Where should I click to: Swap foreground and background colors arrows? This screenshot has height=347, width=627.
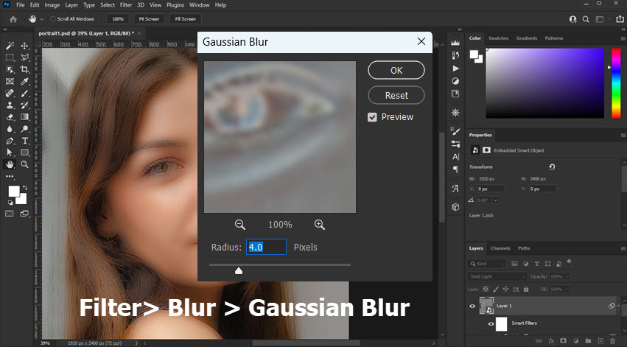click(x=25, y=187)
